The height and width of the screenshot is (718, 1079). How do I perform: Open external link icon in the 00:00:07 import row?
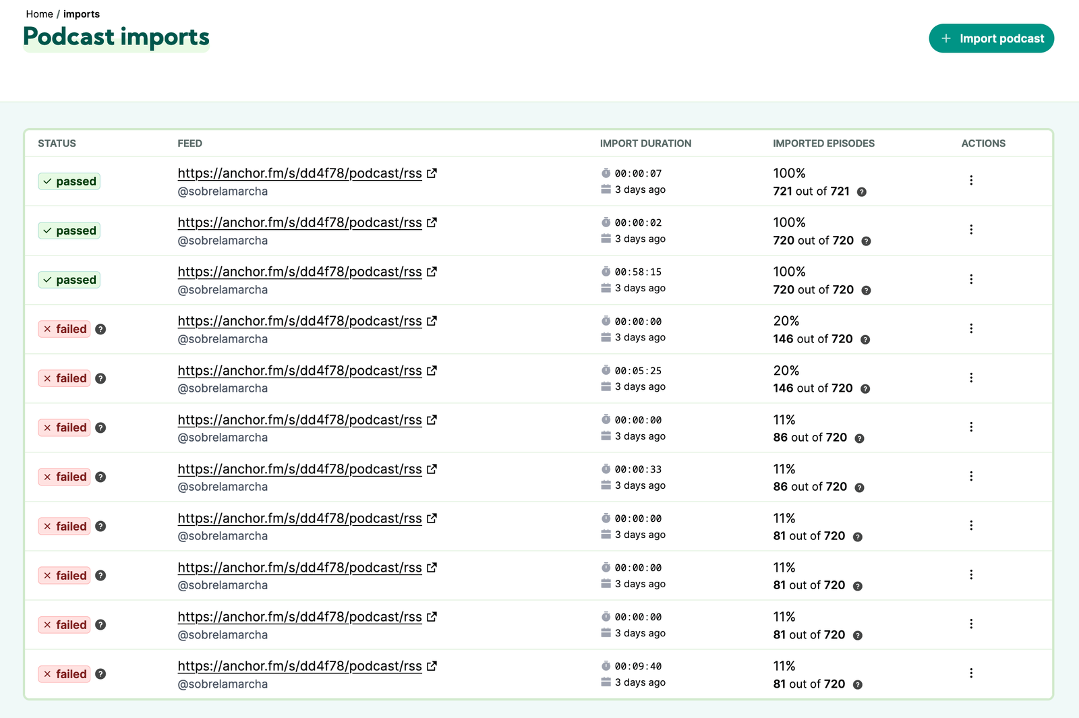(432, 173)
